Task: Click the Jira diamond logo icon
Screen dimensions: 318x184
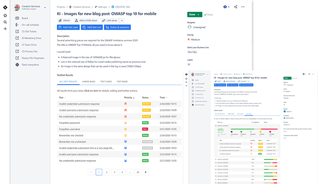Action: 5,7
